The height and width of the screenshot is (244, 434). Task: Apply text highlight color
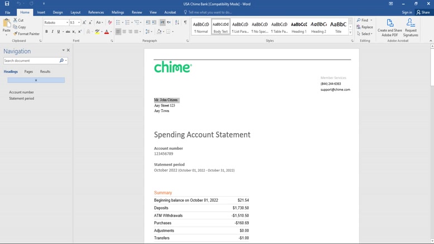point(97,32)
